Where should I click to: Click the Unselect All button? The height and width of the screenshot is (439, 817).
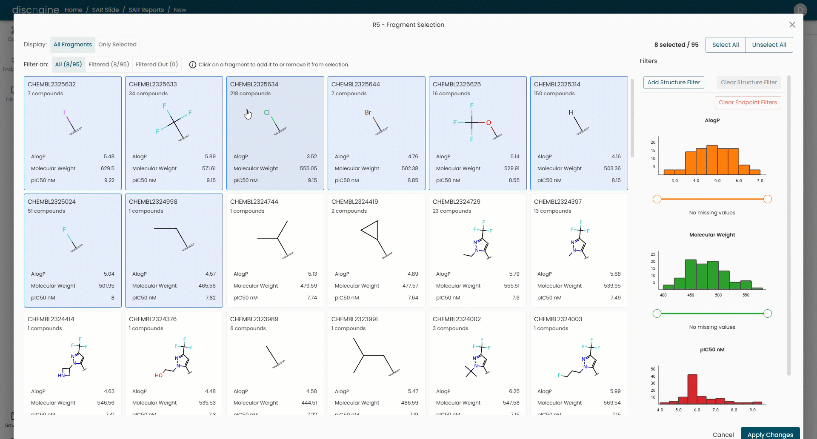[x=769, y=45]
